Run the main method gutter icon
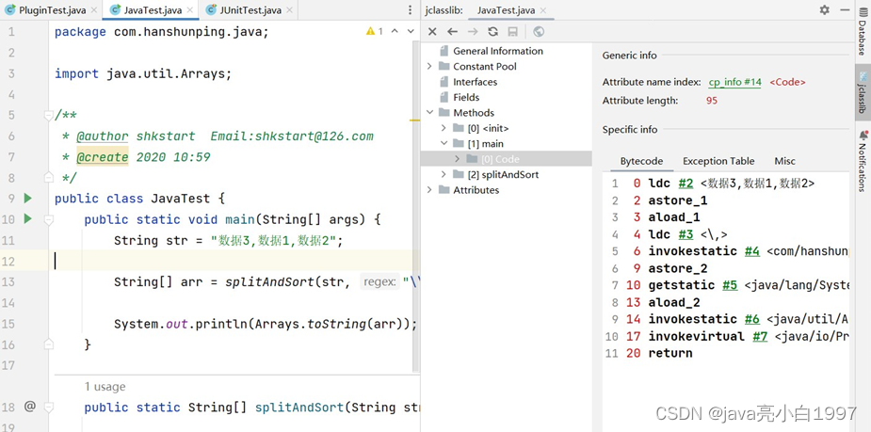 tap(27, 219)
